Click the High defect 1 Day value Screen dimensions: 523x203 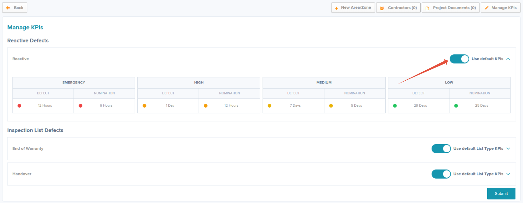point(170,106)
